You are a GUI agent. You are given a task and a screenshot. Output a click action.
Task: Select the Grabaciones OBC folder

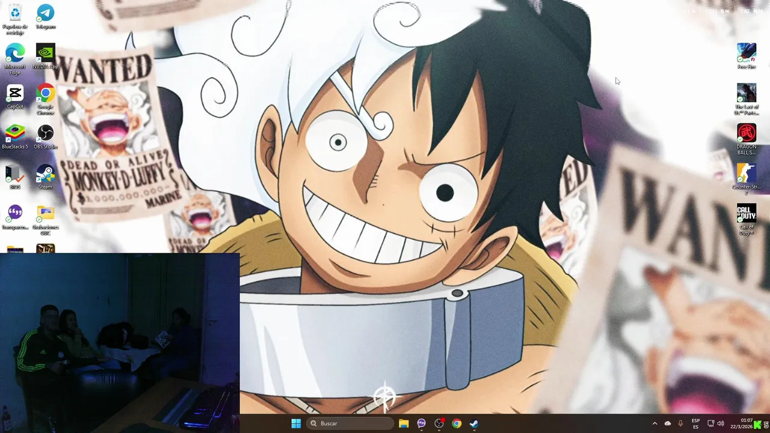pyautogui.click(x=46, y=220)
